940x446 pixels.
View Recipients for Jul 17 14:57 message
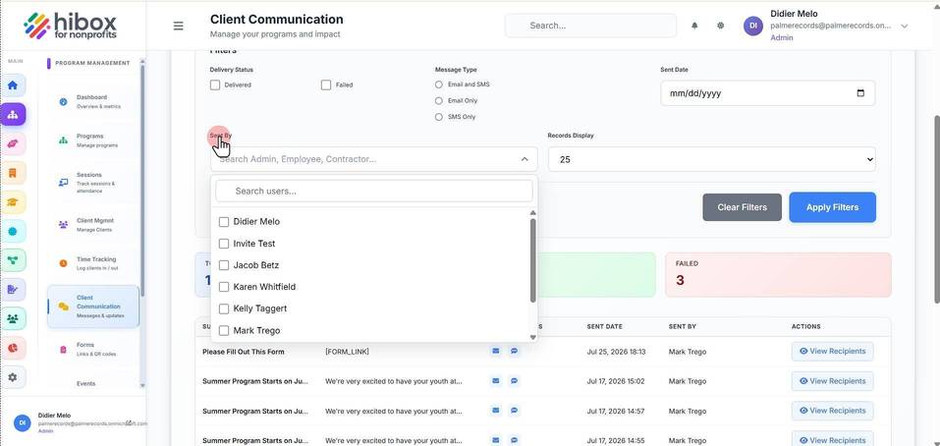point(832,411)
